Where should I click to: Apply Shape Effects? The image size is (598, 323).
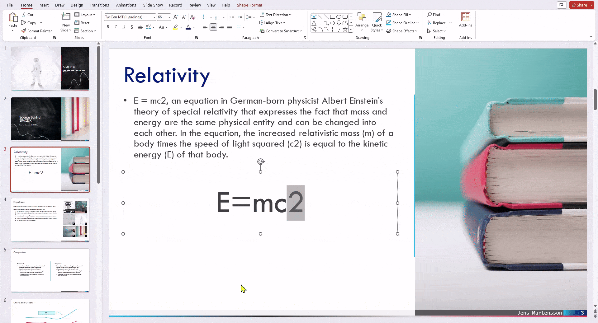coord(402,31)
